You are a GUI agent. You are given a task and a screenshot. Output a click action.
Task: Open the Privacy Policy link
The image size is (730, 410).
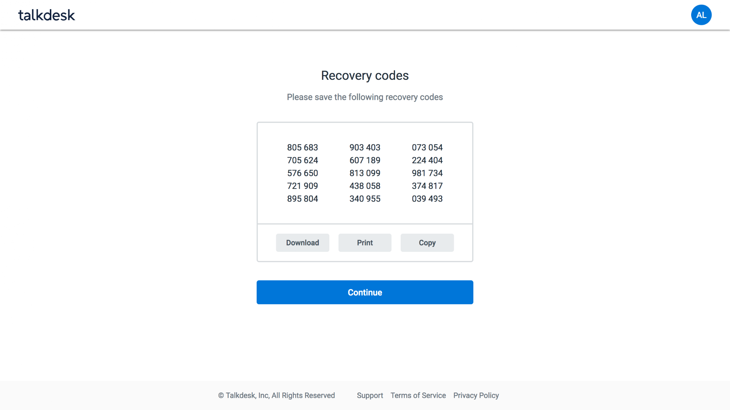tap(476, 395)
